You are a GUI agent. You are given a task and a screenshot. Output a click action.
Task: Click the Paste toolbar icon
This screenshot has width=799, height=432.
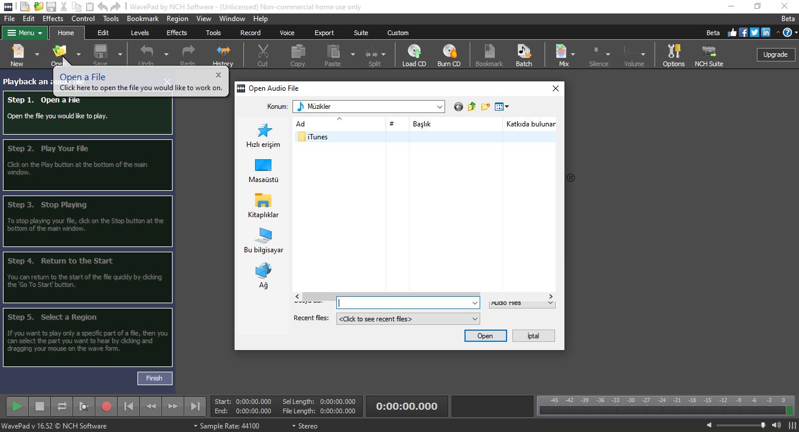[x=333, y=55]
